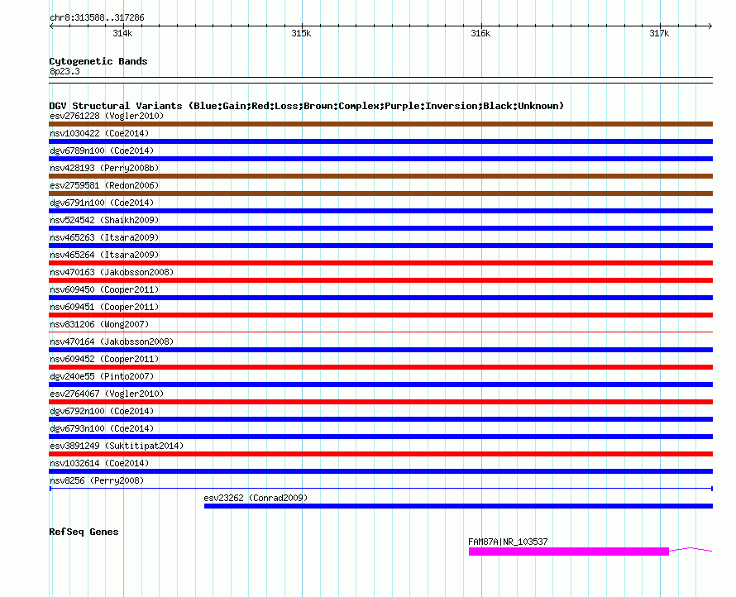This screenshot has width=736, height=597.
Task: Select the red esv3891249 loss bar
Action: point(380,454)
